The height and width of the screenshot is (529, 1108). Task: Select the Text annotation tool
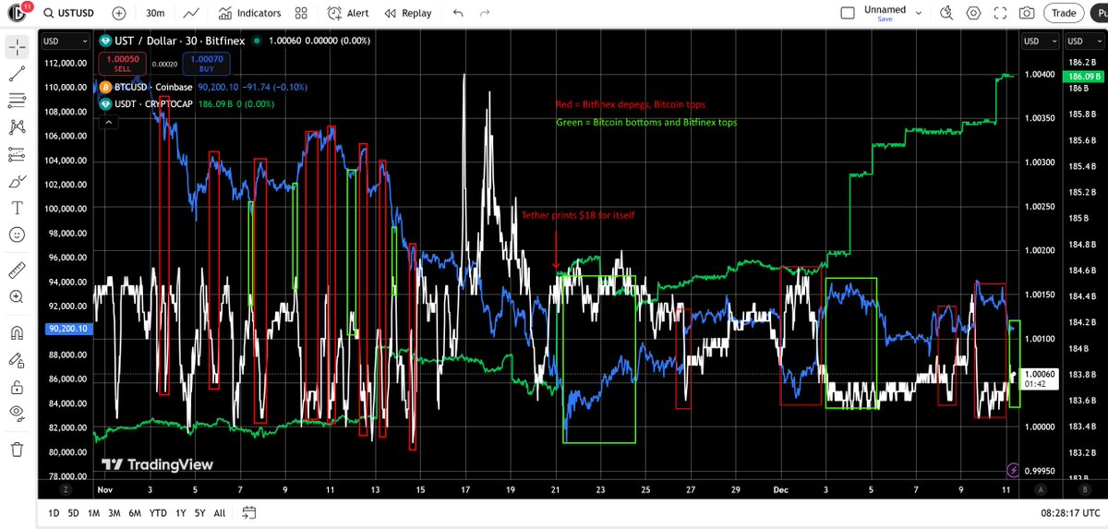pyautogui.click(x=17, y=209)
